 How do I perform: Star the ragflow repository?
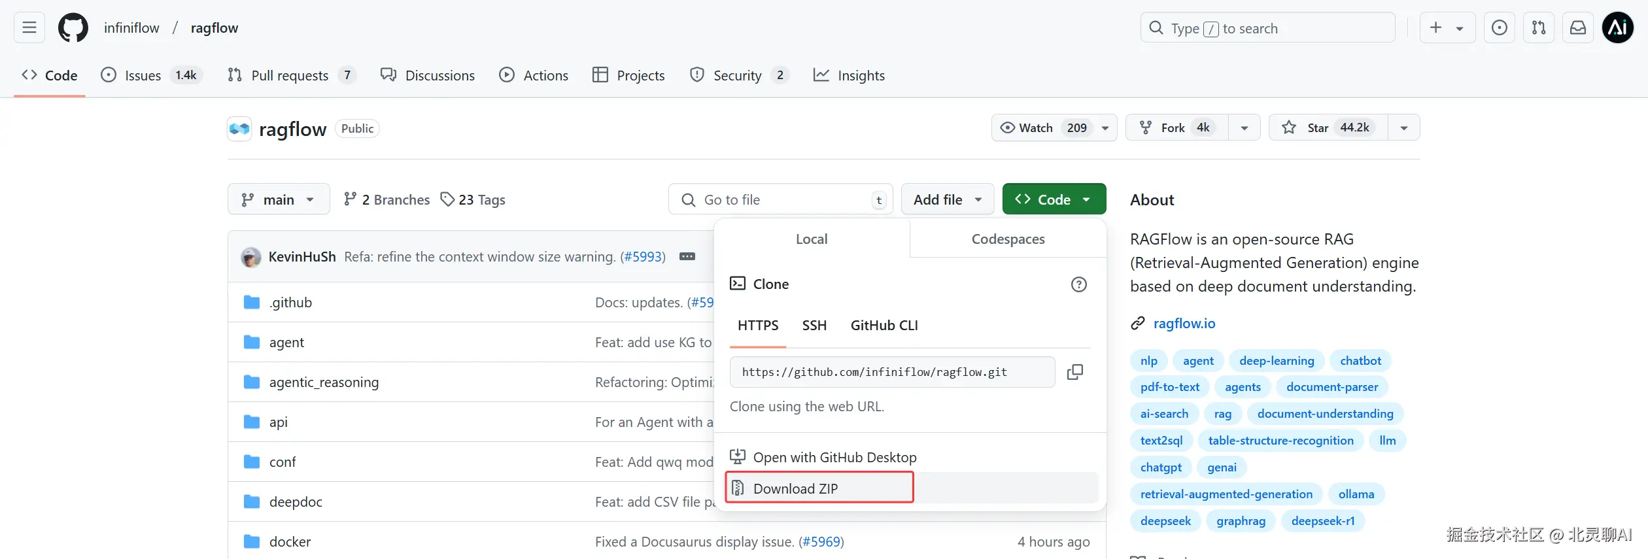(x=1328, y=127)
